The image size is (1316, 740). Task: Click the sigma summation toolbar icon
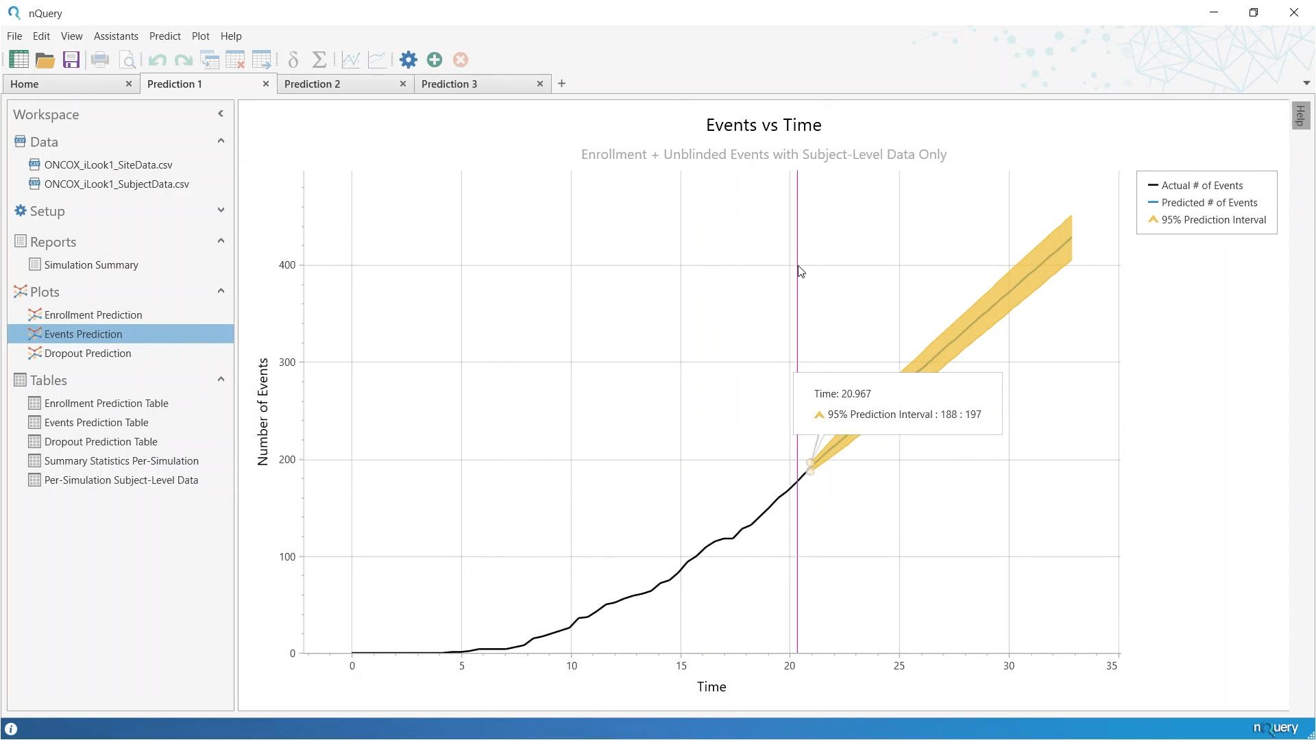click(319, 60)
